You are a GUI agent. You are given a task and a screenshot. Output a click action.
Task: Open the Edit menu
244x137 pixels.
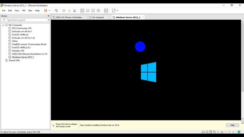10,11
